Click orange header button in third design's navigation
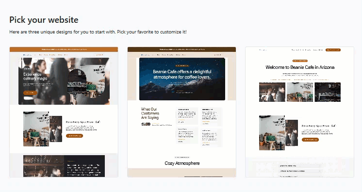The image size is (362, 192). (333, 50)
